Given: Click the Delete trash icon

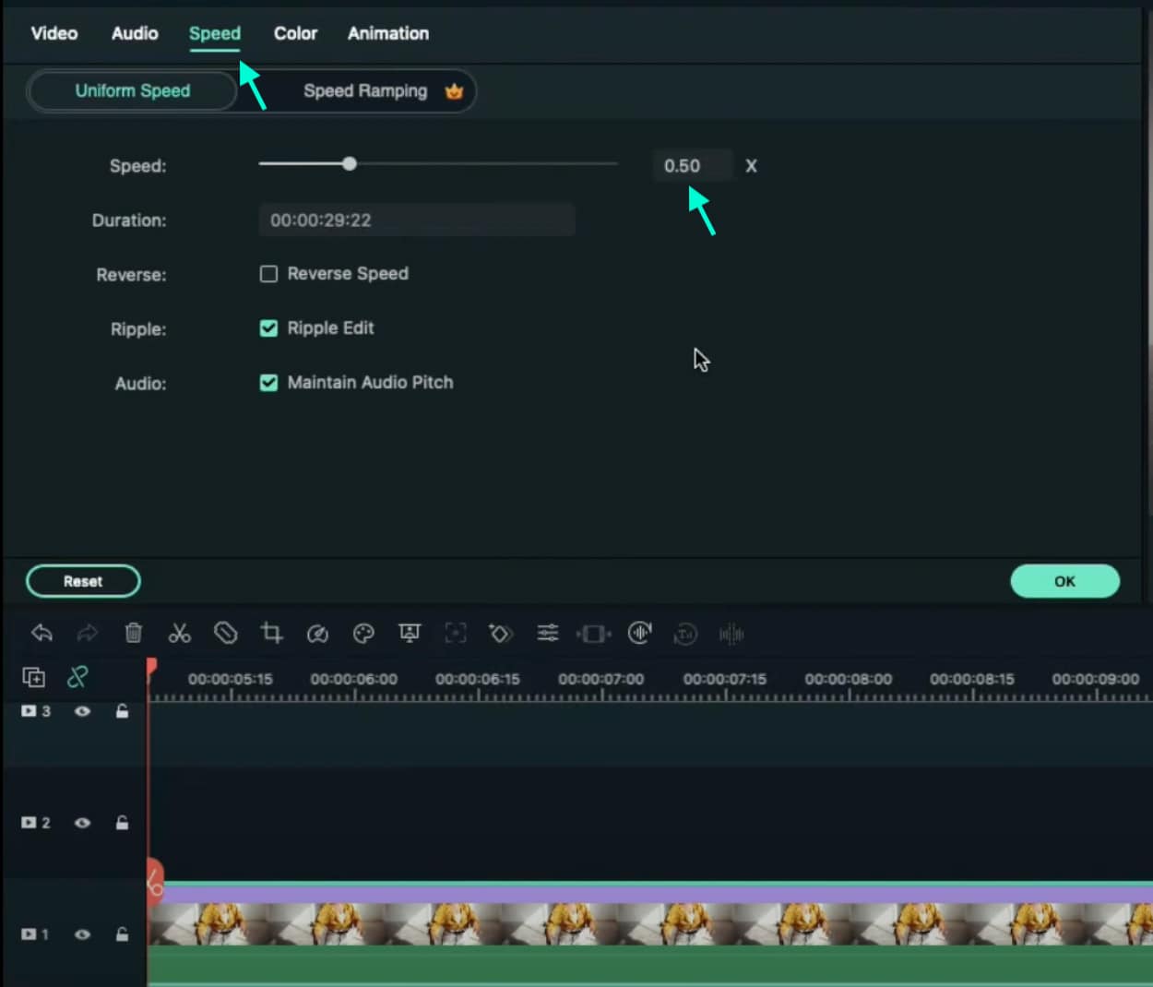Looking at the screenshot, I should (x=133, y=633).
